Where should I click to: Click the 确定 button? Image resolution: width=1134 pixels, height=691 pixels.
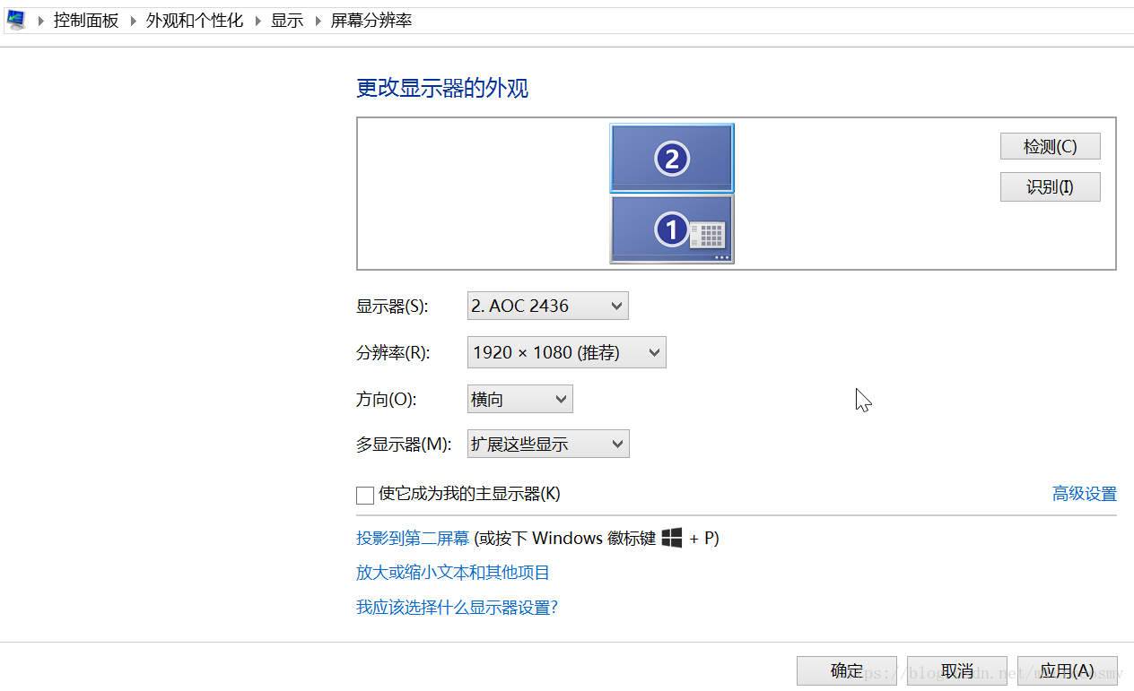pyautogui.click(x=847, y=670)
